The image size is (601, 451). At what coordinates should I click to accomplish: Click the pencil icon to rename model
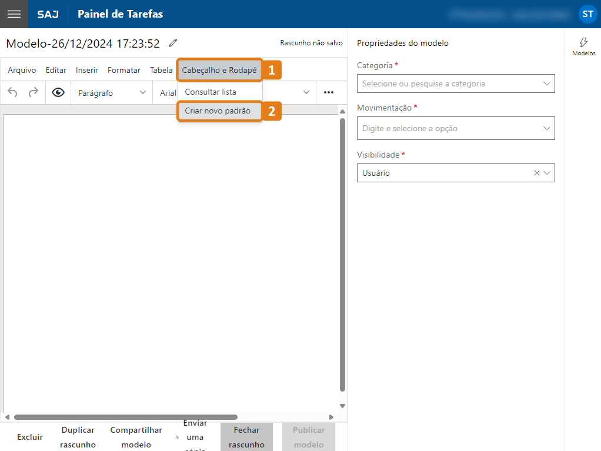172,43
